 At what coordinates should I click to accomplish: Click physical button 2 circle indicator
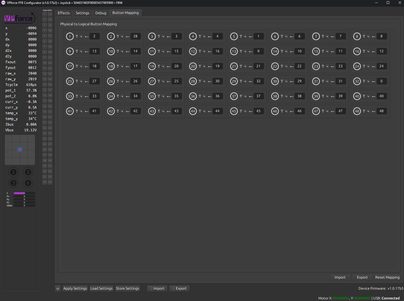111,36
